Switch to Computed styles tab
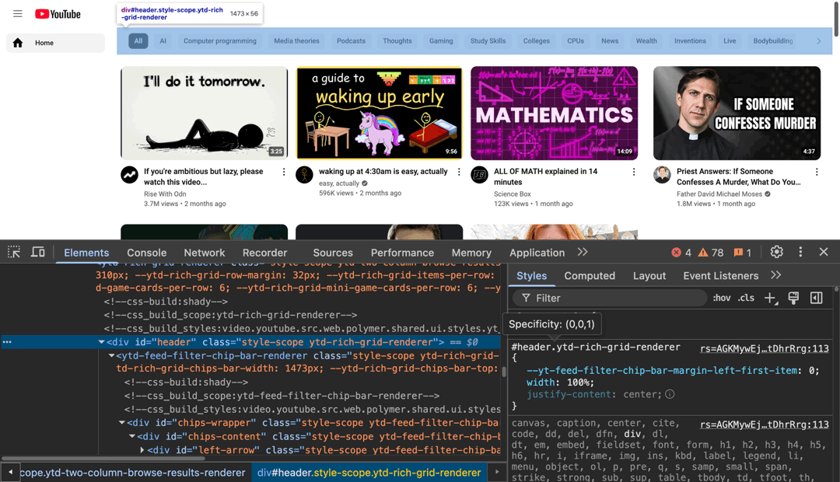This screenshot has height=482, width=840. tap(590, 276)
